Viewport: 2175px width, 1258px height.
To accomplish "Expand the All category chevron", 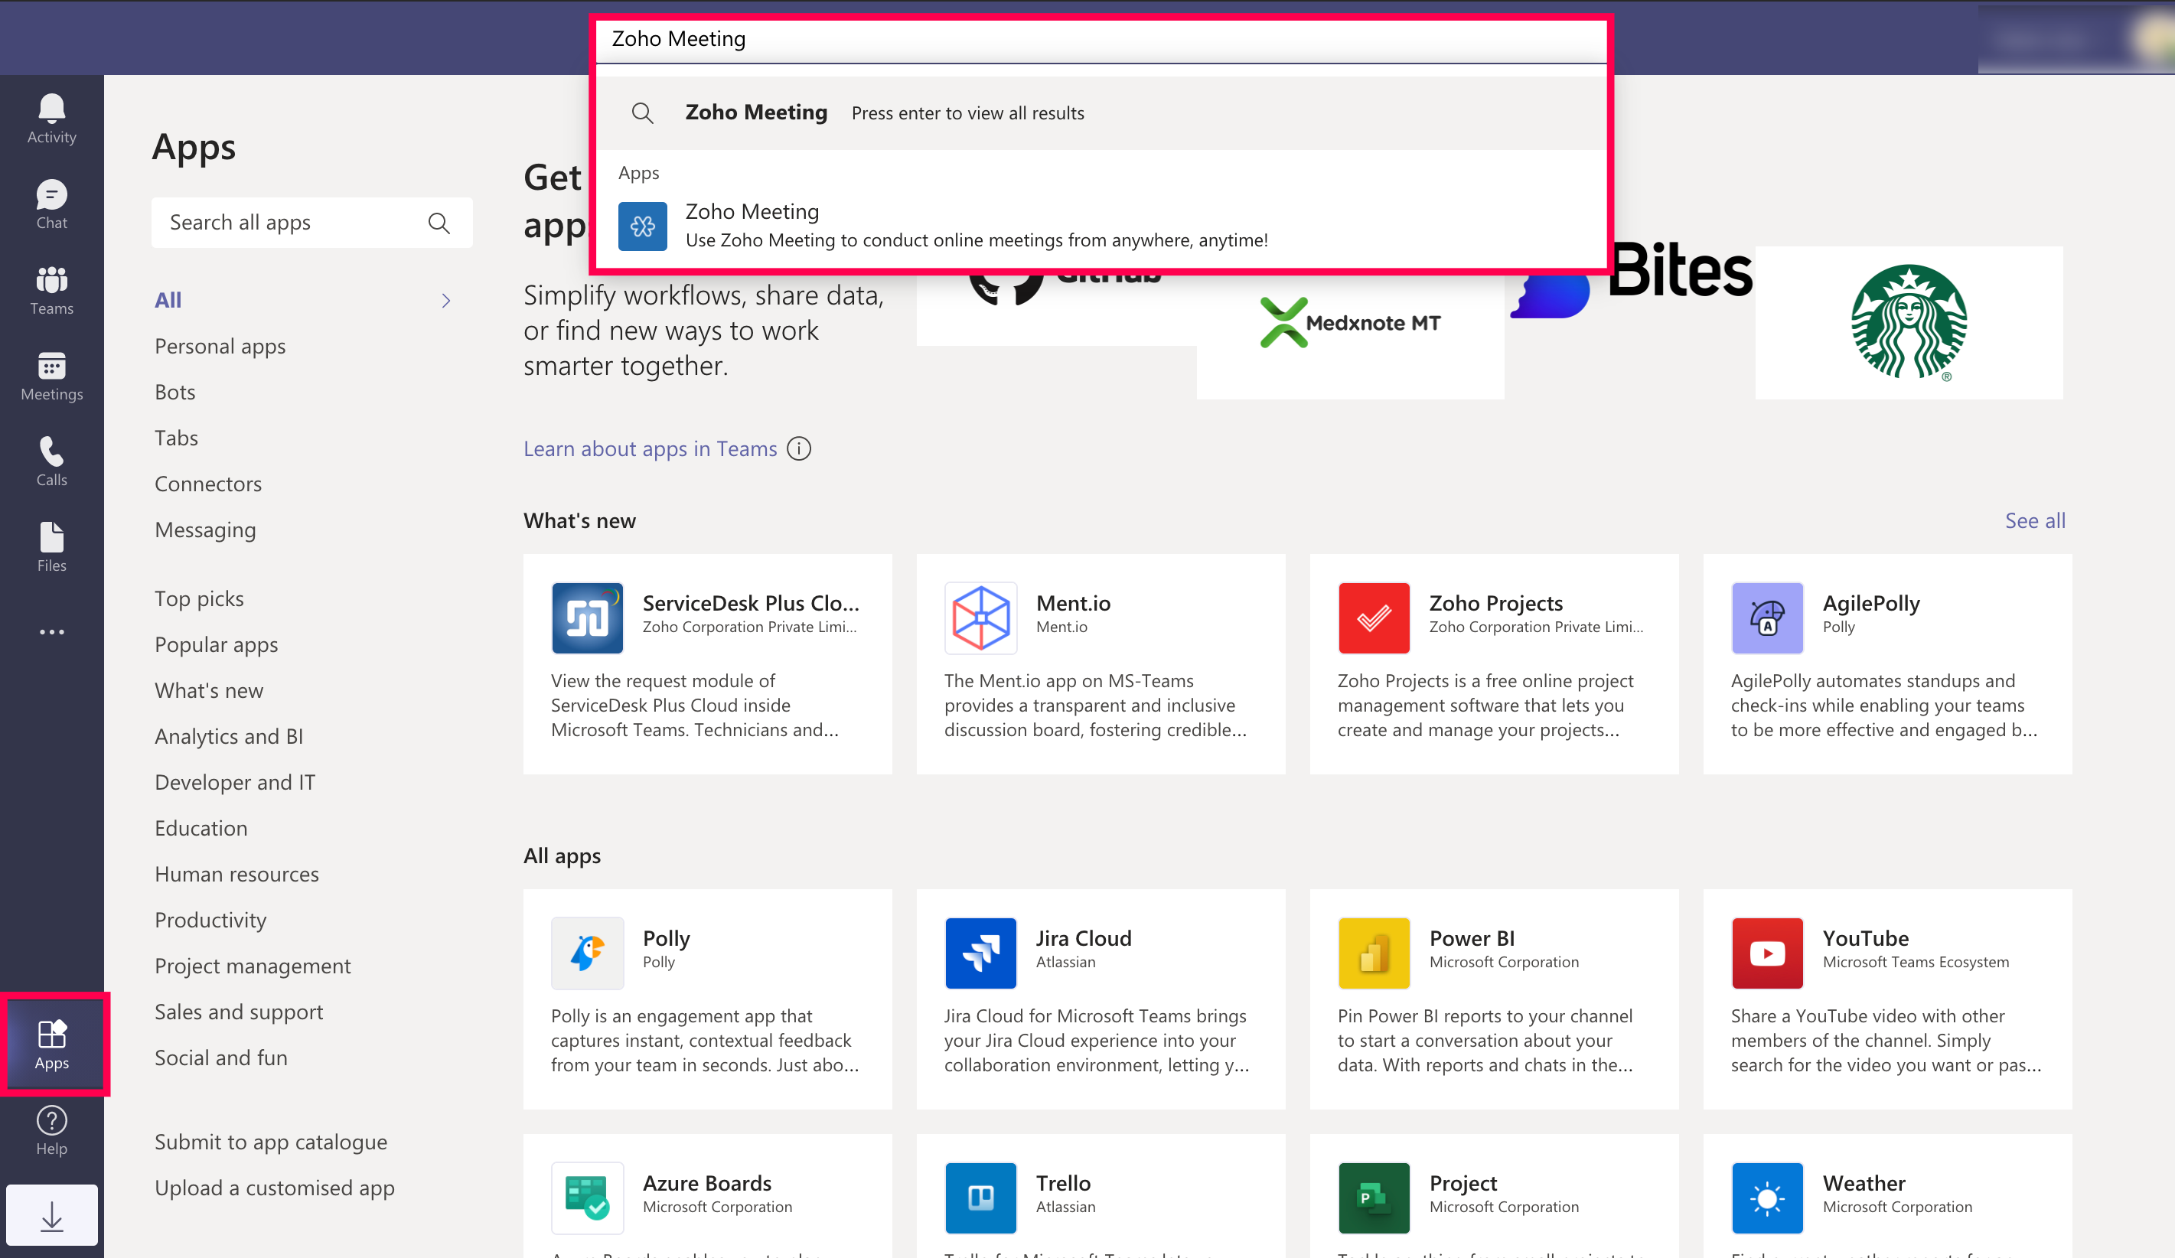I will pos(445,300).
